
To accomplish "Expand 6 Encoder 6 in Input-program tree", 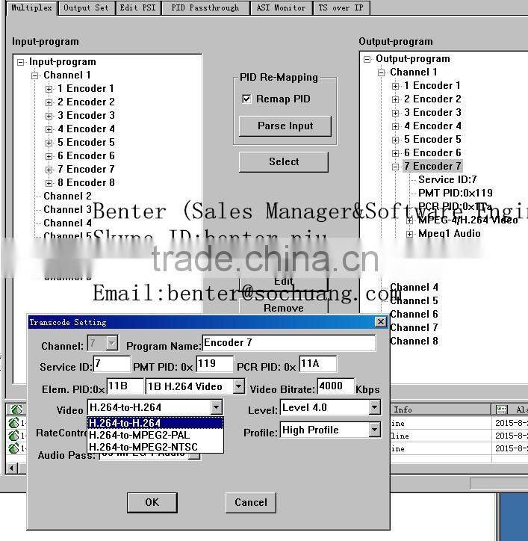I will point(49,156).
